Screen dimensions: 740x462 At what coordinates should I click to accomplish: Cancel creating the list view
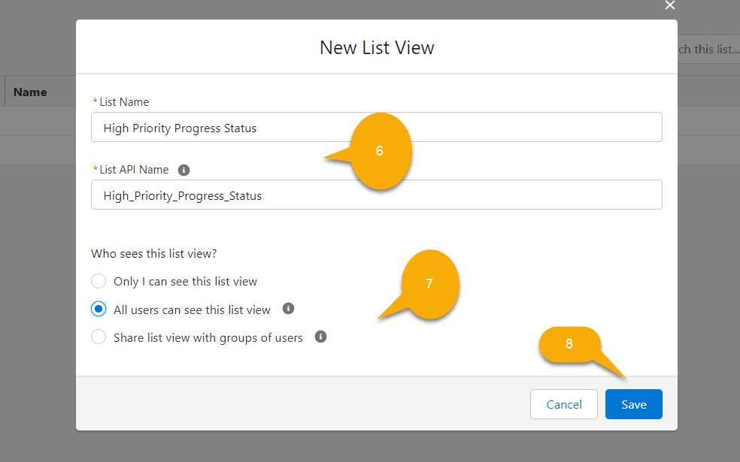(563, 403)
